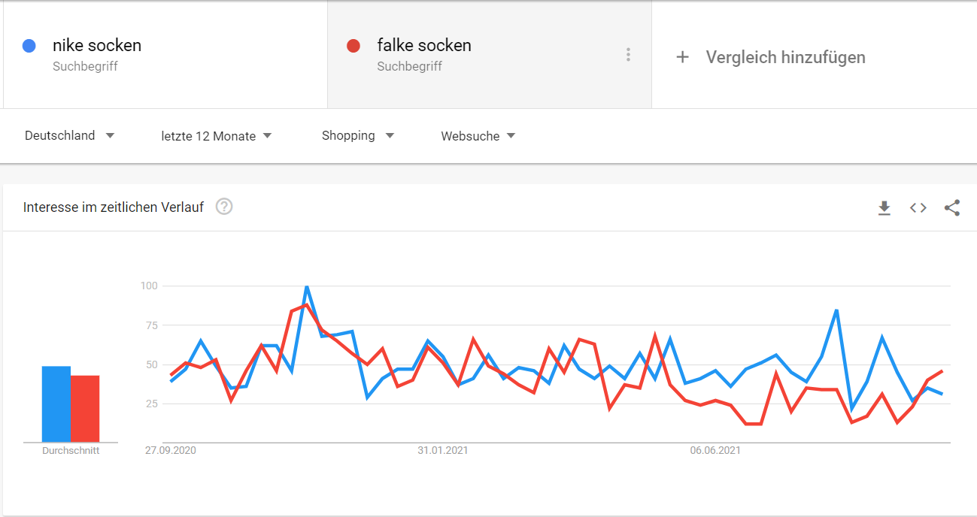Select the 31.01.2021 date label on axis

(443, 451)
